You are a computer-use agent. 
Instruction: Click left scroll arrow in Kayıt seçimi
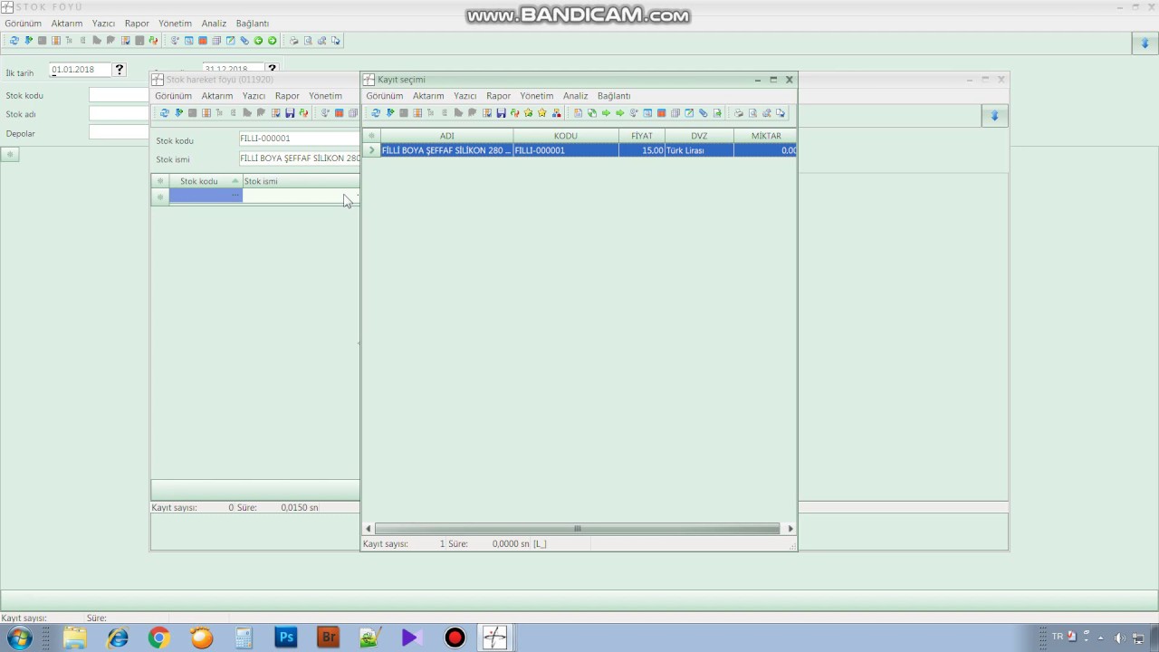pos(369,529)
